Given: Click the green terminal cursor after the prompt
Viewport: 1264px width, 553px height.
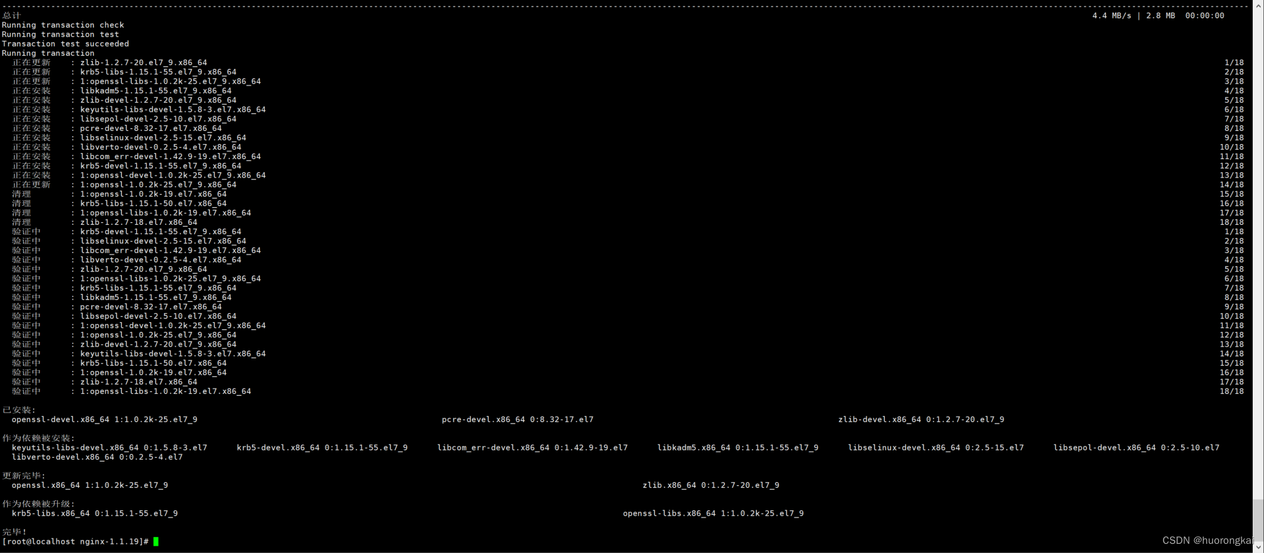Looking at the screenshot, I should 156,542.
